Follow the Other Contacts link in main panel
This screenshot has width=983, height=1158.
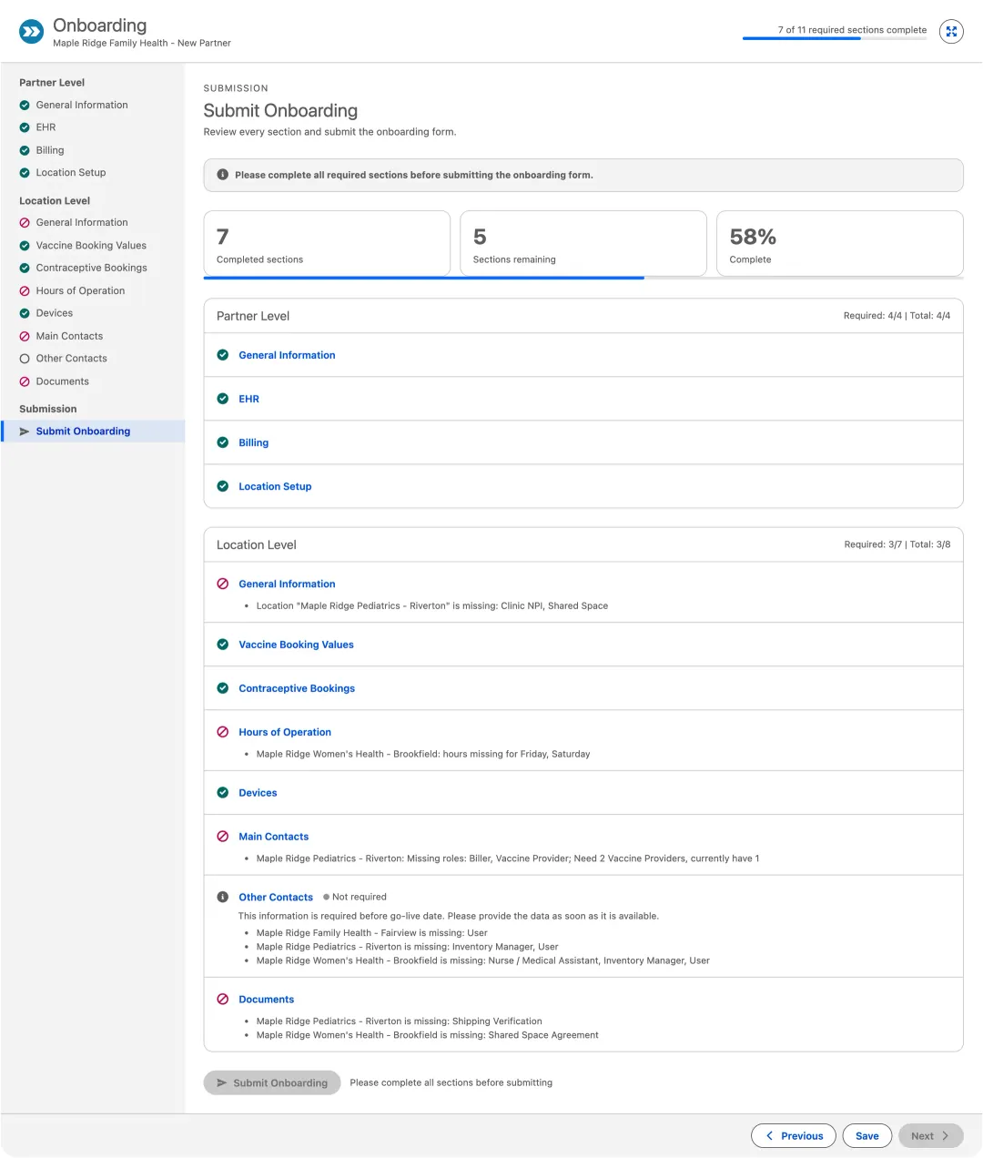coord(276,898)
